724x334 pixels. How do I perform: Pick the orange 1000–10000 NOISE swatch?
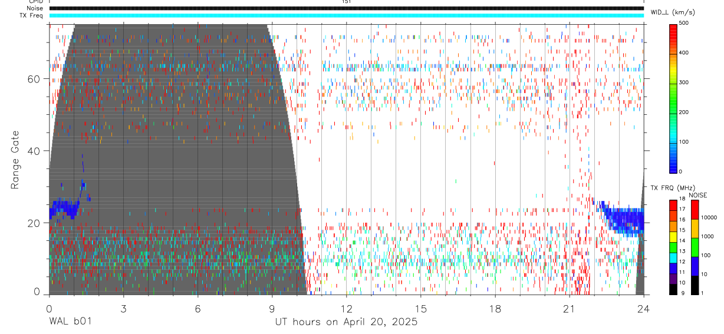point(695,229)
